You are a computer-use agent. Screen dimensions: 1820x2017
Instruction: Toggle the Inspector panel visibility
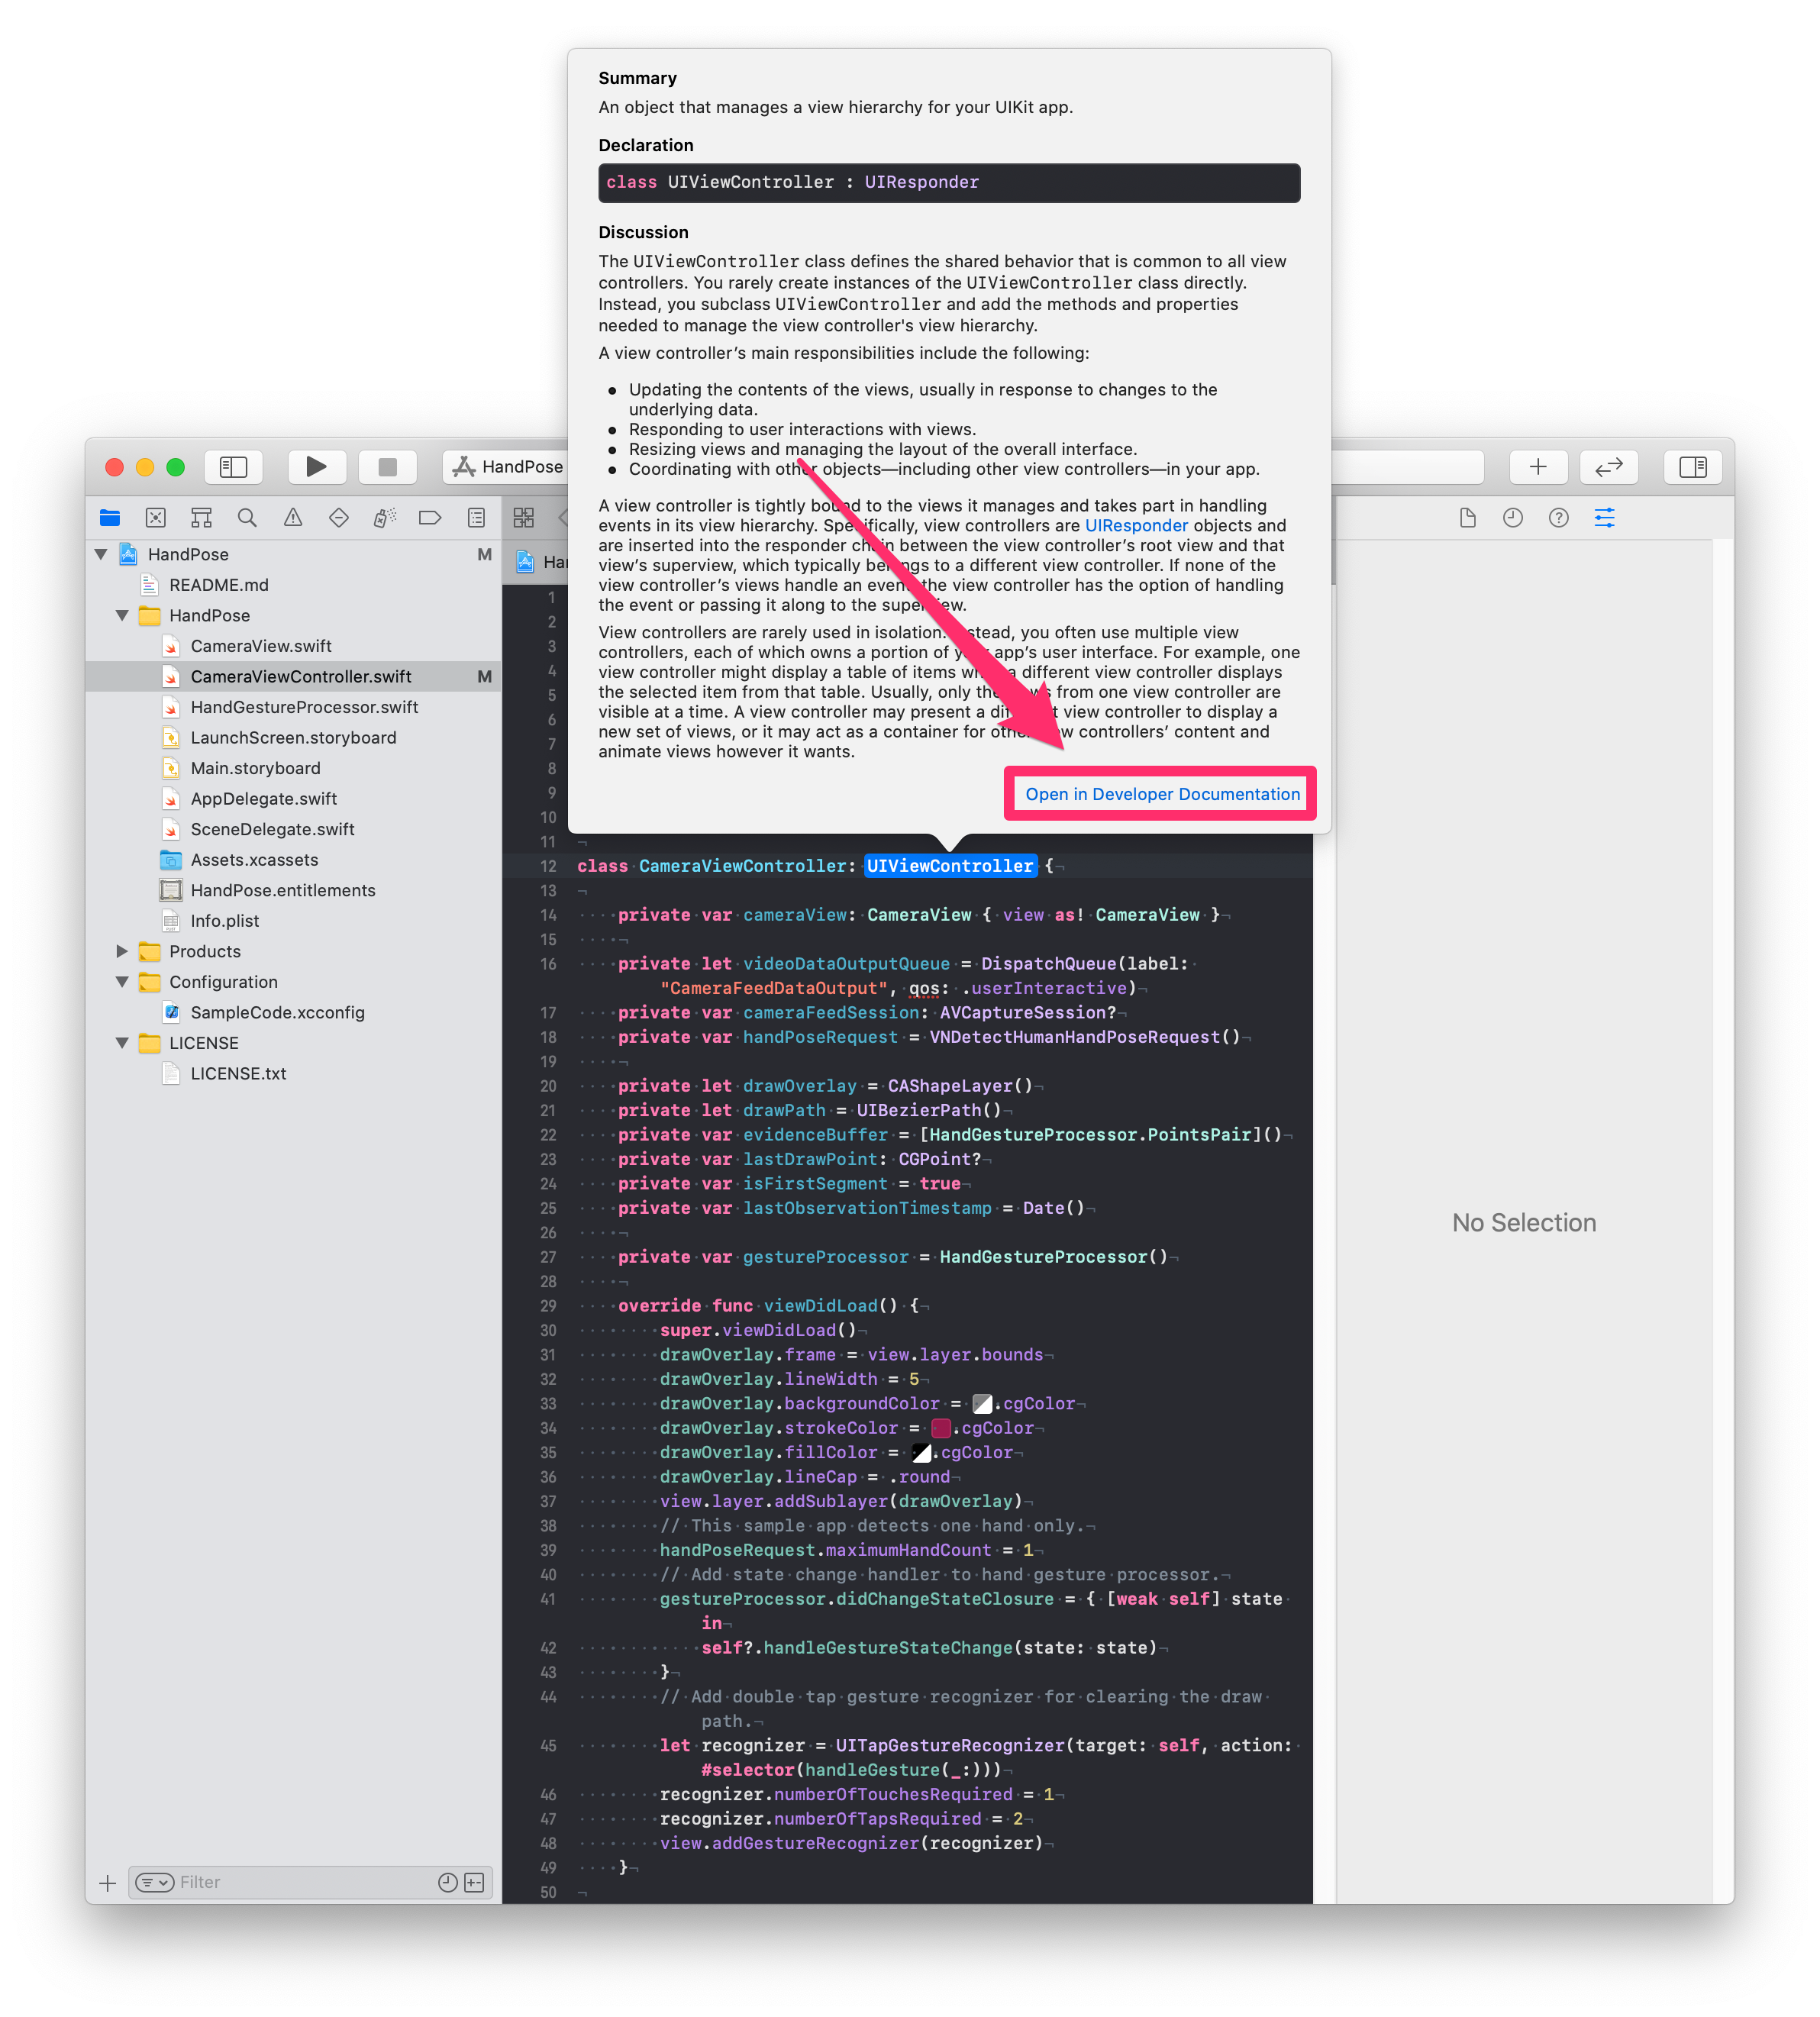[1692, 466]
